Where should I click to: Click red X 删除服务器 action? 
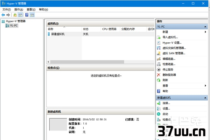[x=159, y=75]
